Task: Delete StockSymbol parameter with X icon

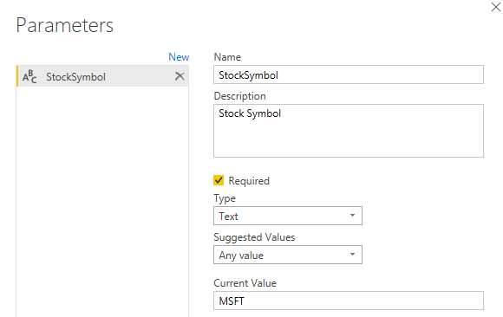Action: click(180, 76)
